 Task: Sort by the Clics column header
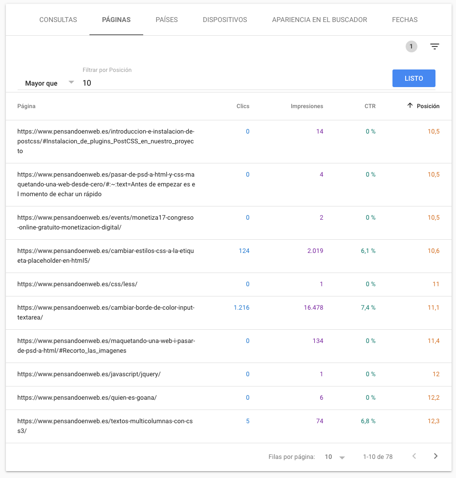243,106
